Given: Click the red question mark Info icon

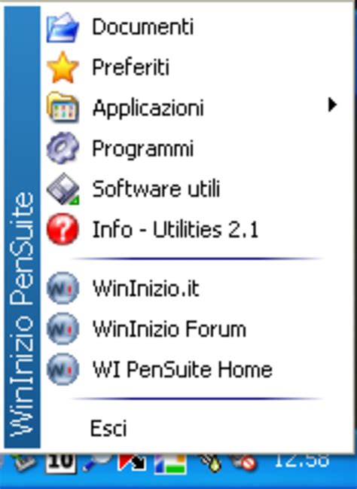Looking at the screenshot, I should click(x=63, y=229).
